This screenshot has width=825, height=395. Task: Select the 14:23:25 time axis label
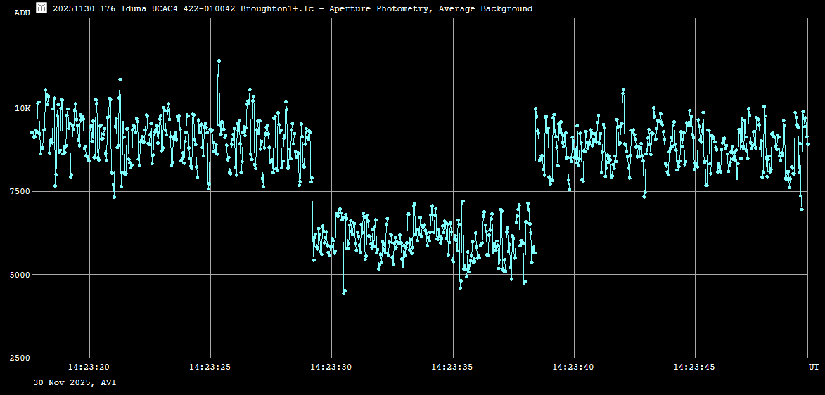[x=210, y=367]
